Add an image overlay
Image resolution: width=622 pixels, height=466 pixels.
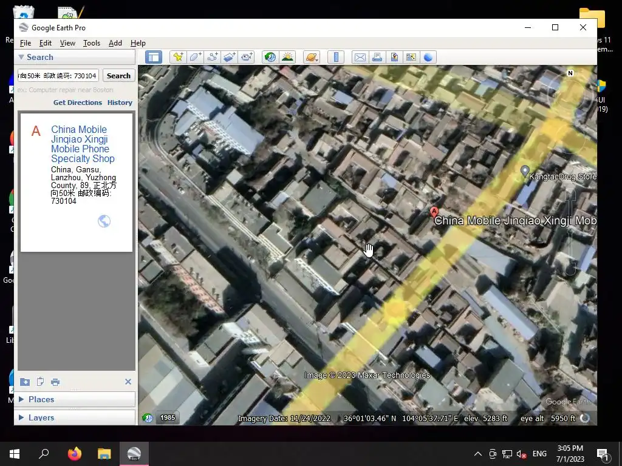(x=229, y=57)
